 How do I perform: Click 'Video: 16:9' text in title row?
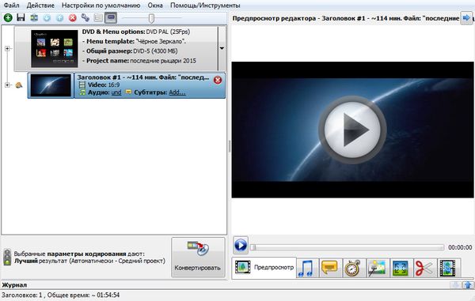coord(104,85)
